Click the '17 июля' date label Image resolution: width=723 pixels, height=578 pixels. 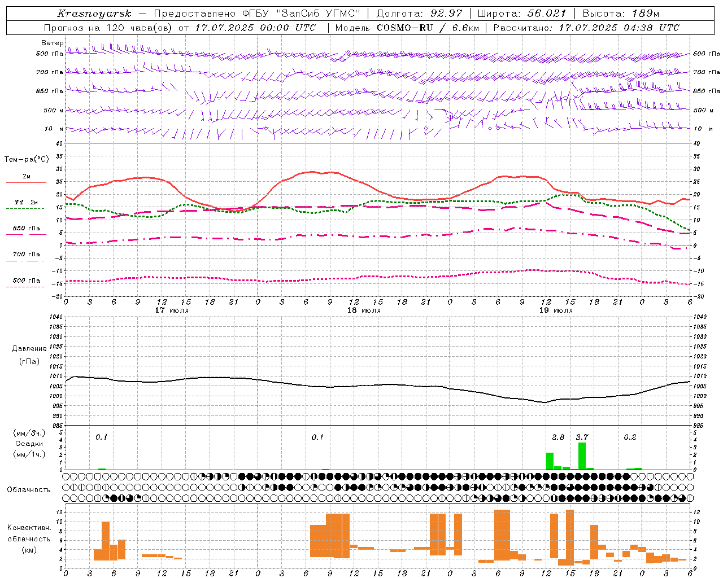[x=172, y=310]
